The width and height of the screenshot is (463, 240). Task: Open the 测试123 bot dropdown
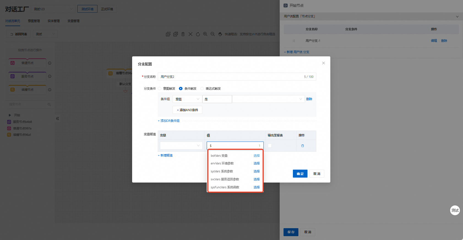pos(53,9)
